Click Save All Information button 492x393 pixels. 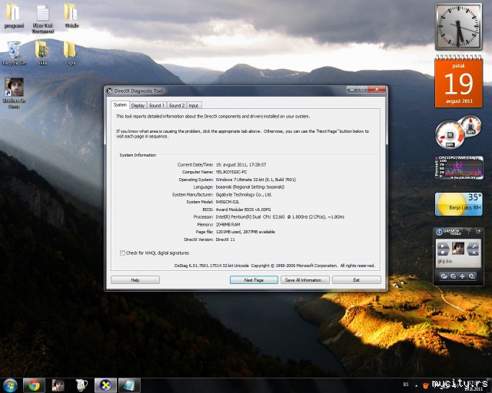pos(305,280)
